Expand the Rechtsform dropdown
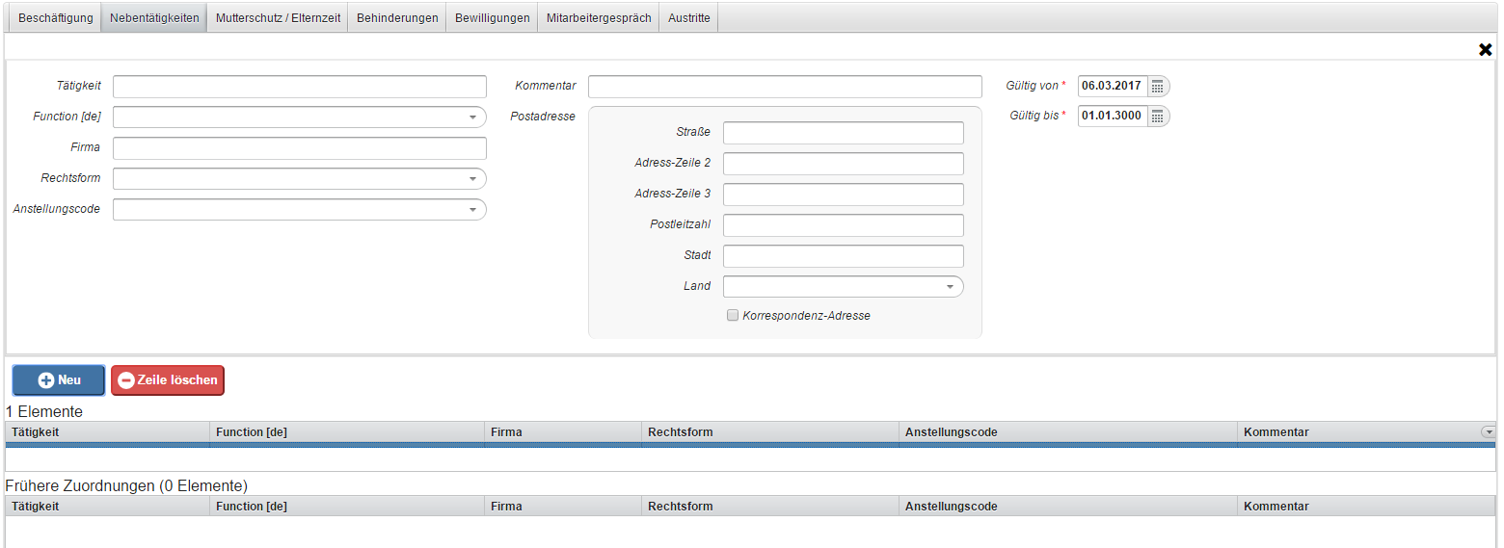This screenshot has height=548, width=1504. pyautogui.click(x=472, y=179)
